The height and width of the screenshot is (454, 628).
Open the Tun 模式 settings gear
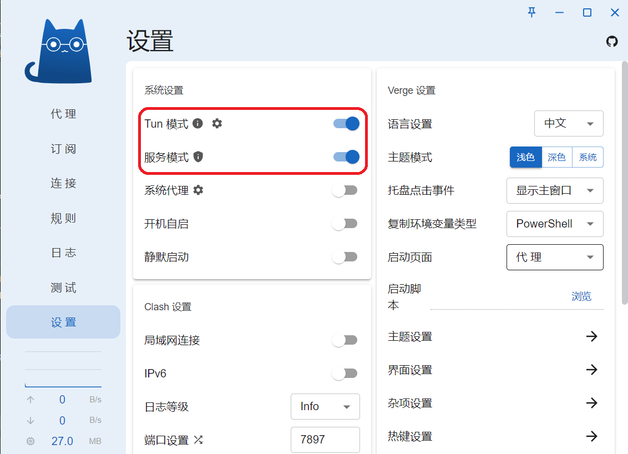tap(217, 123)
